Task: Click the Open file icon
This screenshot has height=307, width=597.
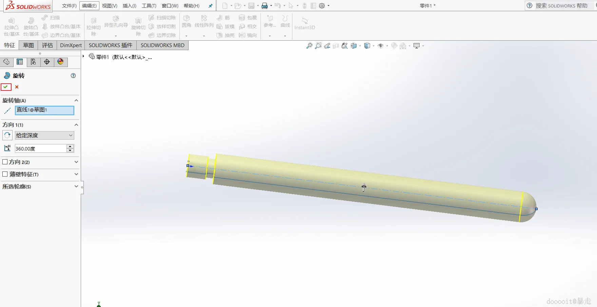Action: (238, 6)
